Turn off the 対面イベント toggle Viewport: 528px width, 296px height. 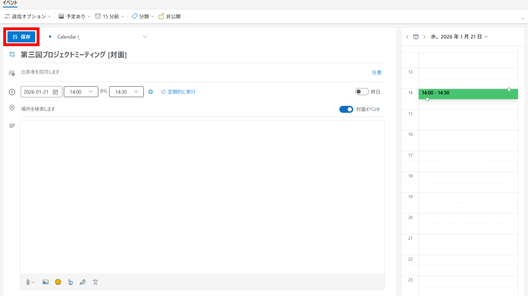[346, 109]
